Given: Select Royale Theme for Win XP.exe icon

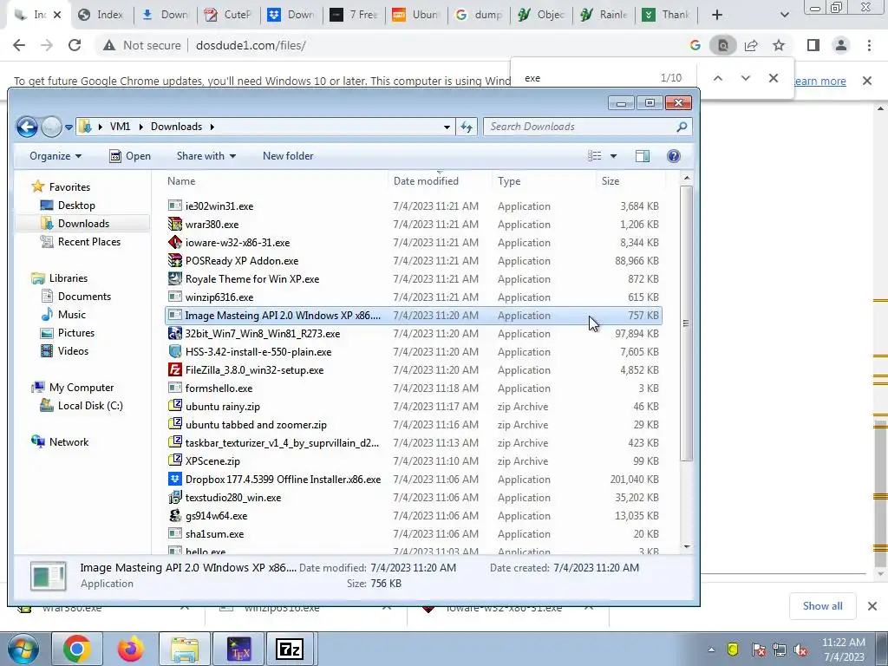Looking at the screenshot, I should 175,278.
